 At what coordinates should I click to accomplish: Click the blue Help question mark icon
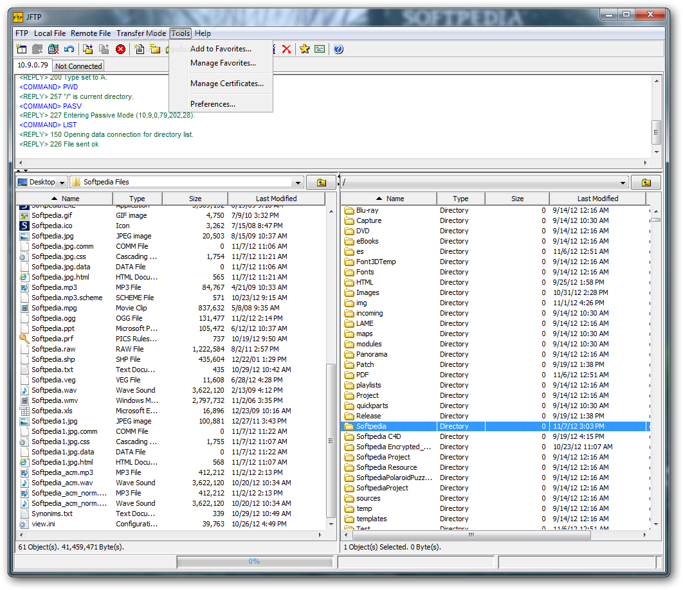click(338, 49)
